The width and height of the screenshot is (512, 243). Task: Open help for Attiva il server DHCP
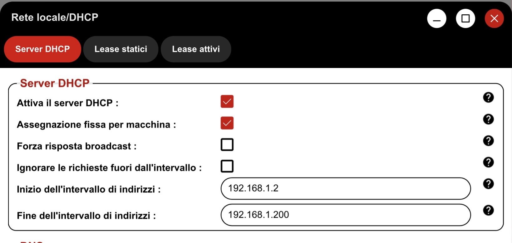(488, 98)
